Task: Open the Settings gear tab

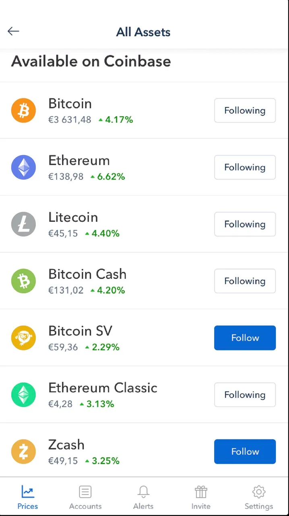Action: click(259, 497)
